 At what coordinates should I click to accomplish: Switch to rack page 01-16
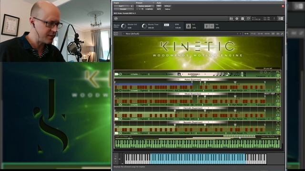click(x=246, y=34)
